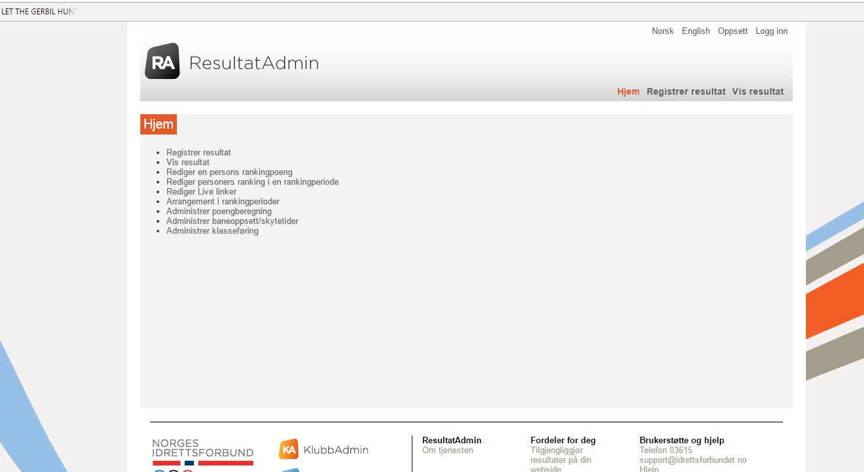864x472 pixels.
Task: Open Rediger Live linker
Action: tap(202, 191)
